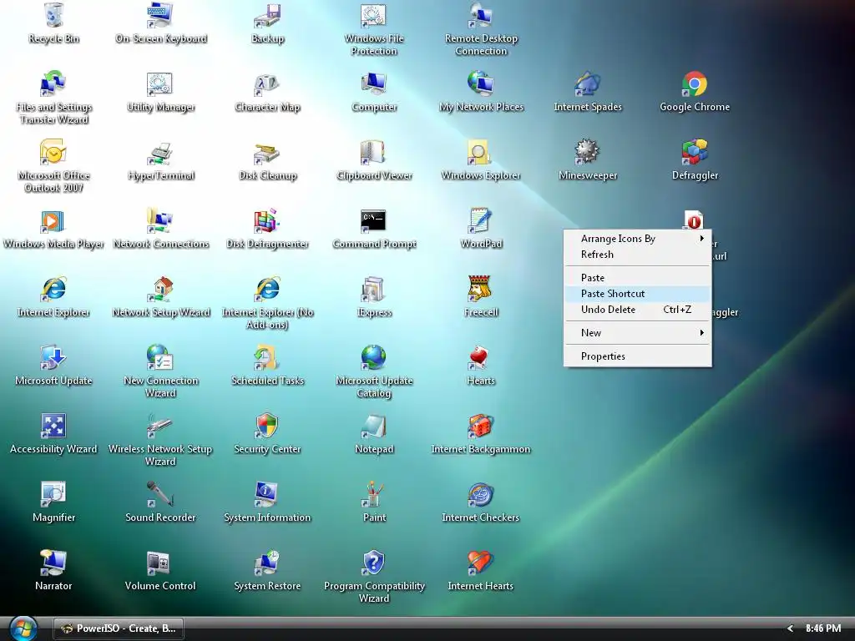
Task: Click the Magnifier icon
Action: click(x=53, y=494)
